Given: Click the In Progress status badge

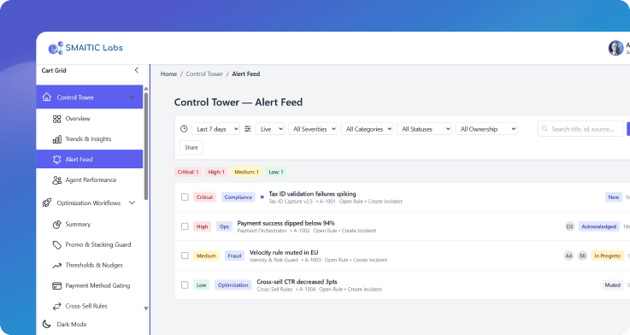Looking at the screenshot, I should point(607,256).
